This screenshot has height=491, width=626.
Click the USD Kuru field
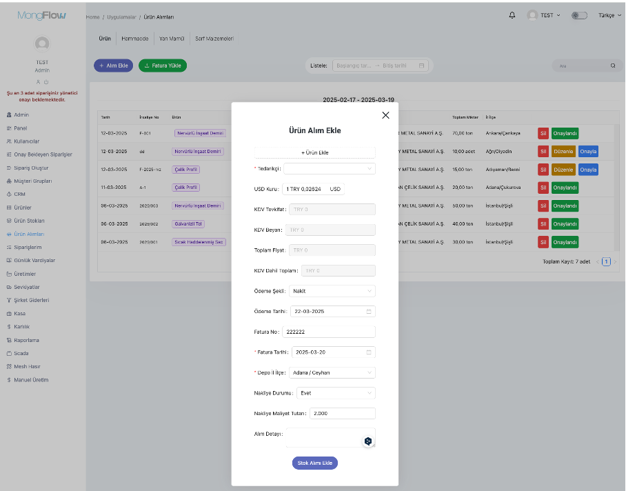click(313, 189)
